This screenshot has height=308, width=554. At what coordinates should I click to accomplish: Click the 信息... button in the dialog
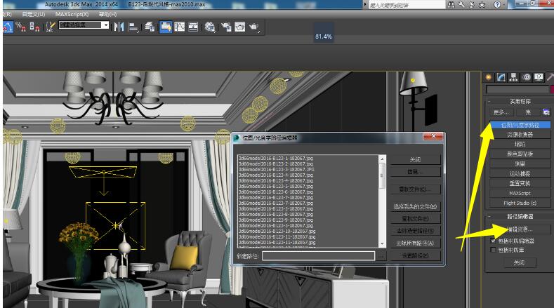pyautogui.click(x=416, y=172)
